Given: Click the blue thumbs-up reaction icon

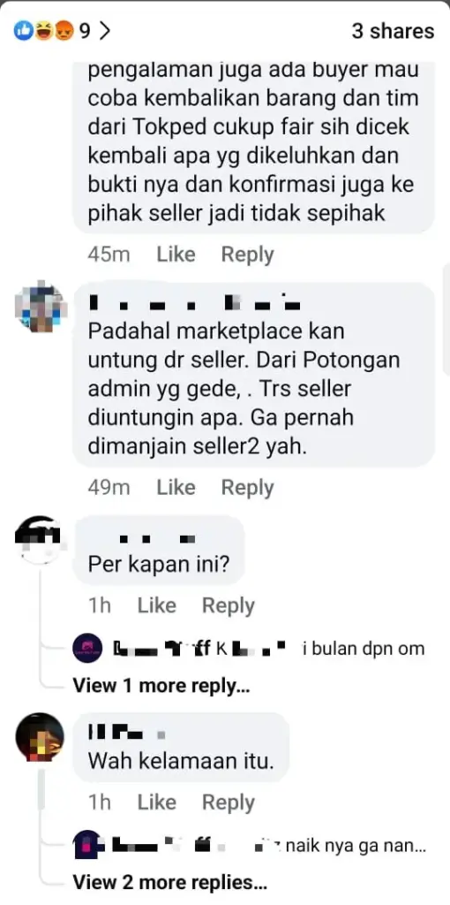Looking at the screenshot, I should click(24, 31).
